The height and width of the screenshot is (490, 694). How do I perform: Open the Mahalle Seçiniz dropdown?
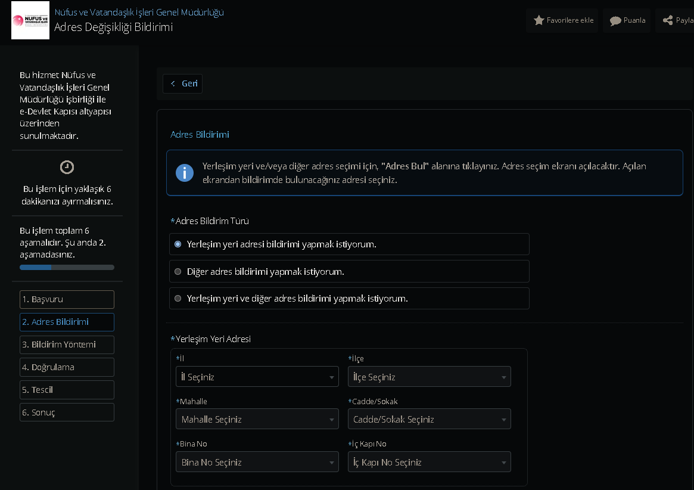click(257, 420)
